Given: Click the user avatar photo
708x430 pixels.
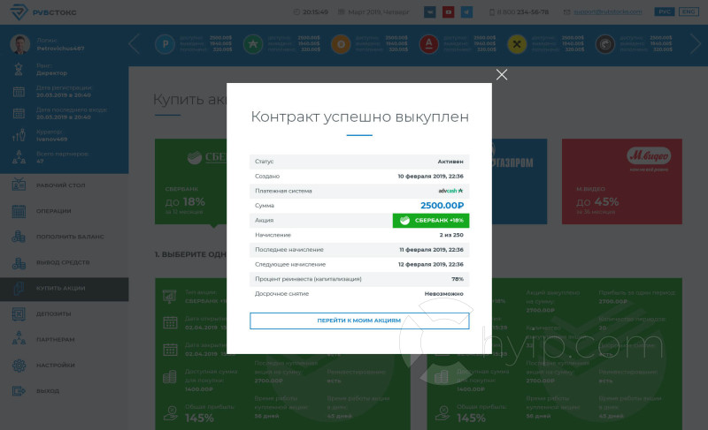Looking at the screenshot, I should point(19,44).
